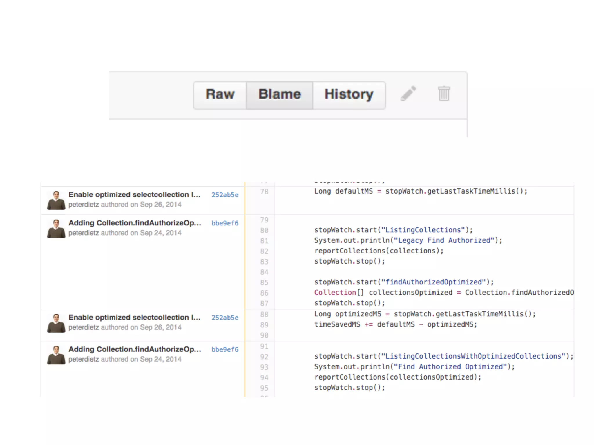This screenshot has width=594, height=445.
Task: Click line number 85 in gutter
Action: tap(264, 282)
